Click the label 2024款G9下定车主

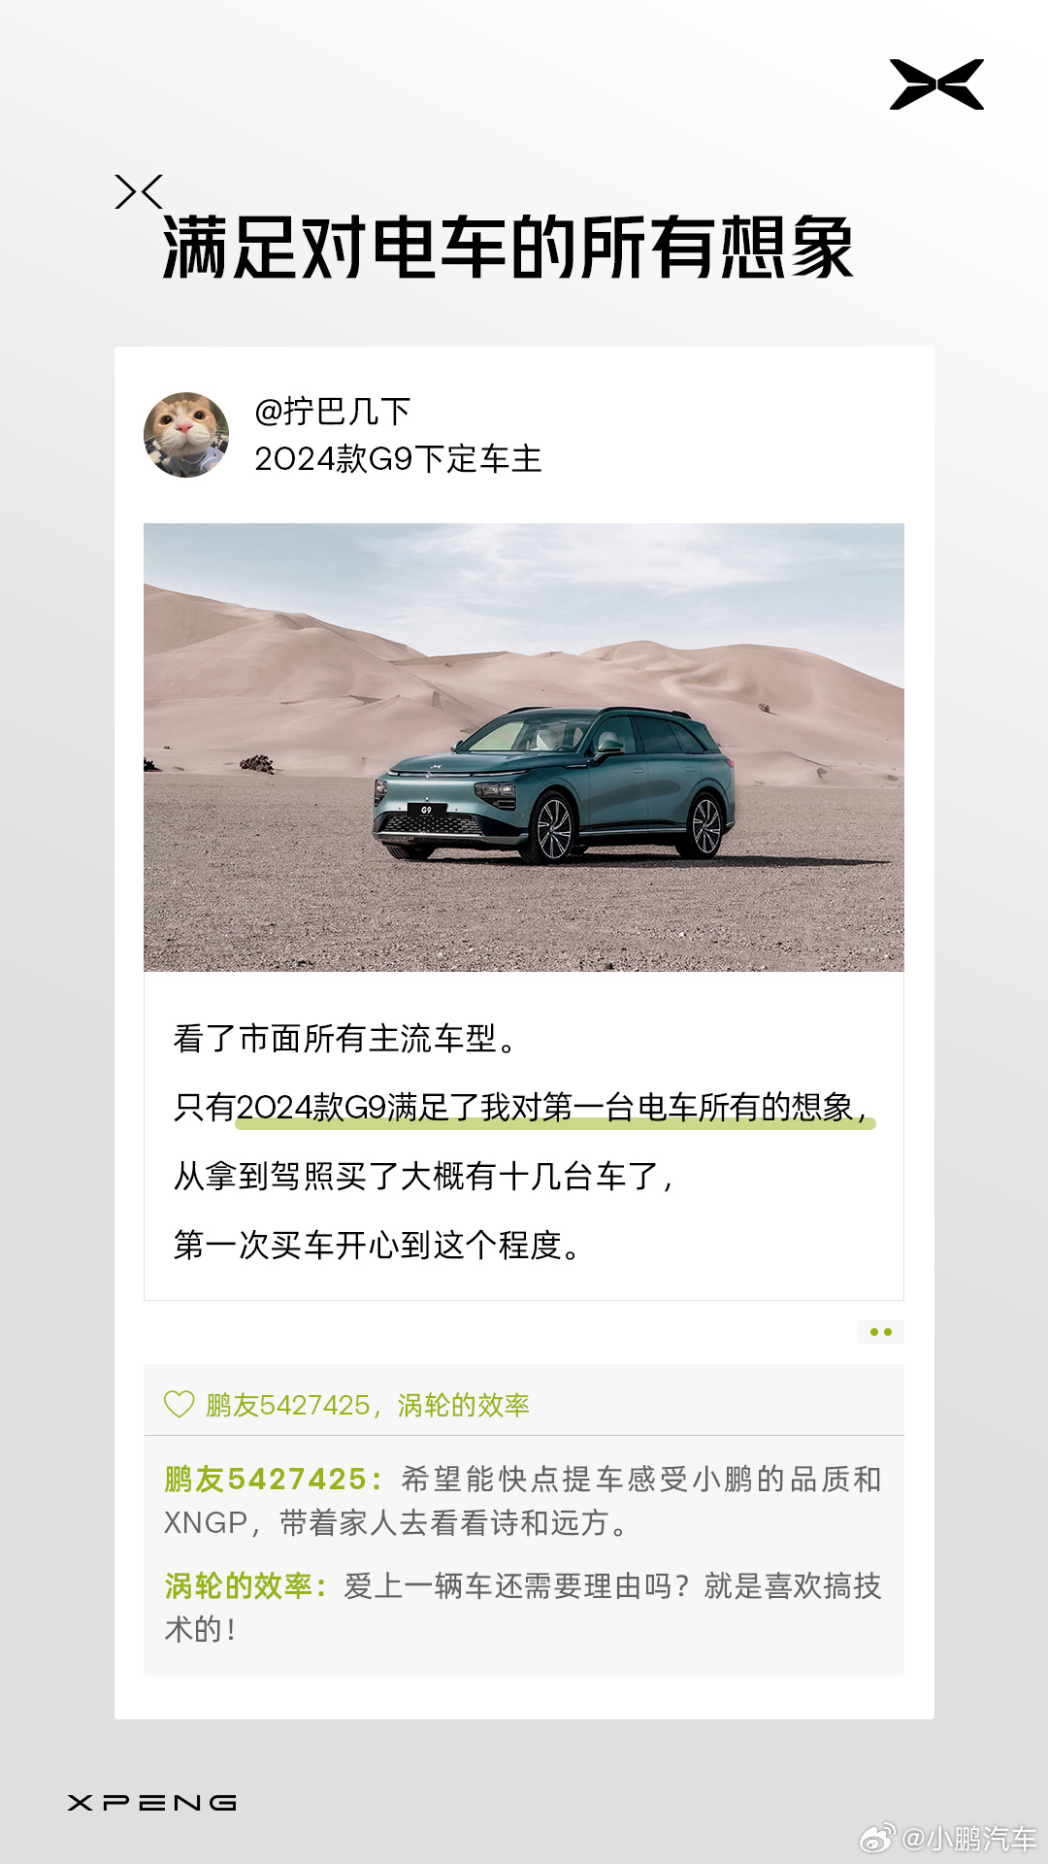click(398, 459)
